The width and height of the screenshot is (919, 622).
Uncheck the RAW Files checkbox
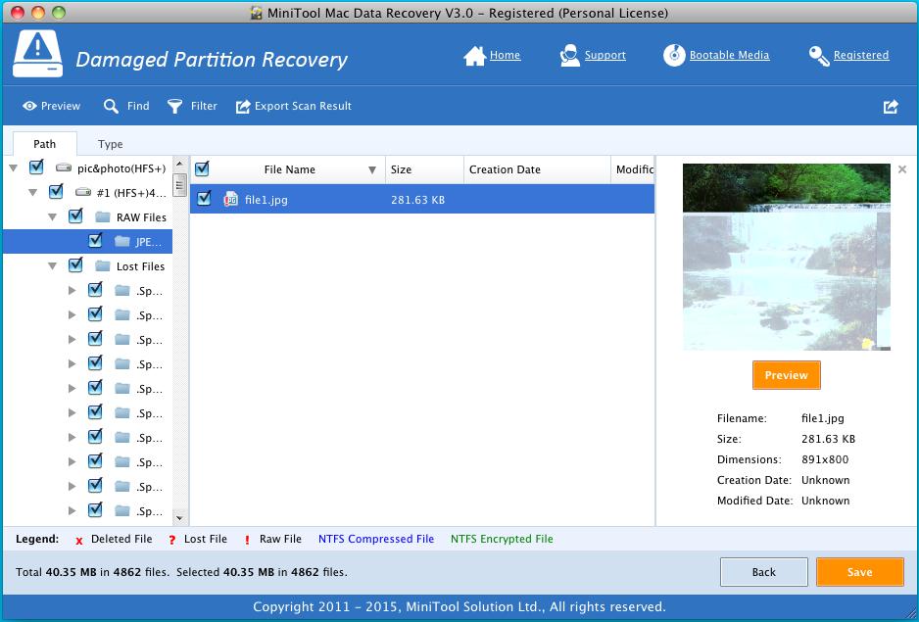point(75,216)
